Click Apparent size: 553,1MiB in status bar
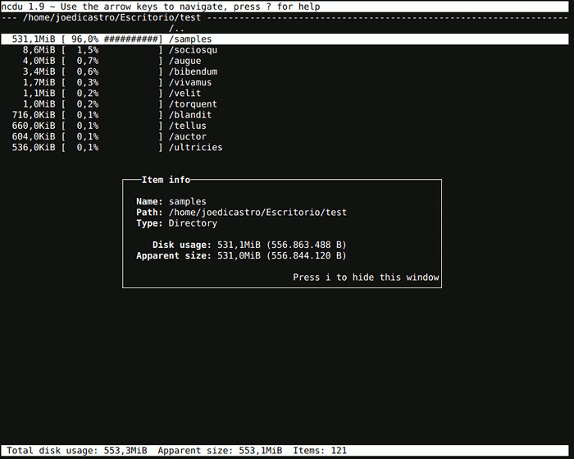Viewport: 574px width, 459px height. pyautogui.click(x=220, y=451)
